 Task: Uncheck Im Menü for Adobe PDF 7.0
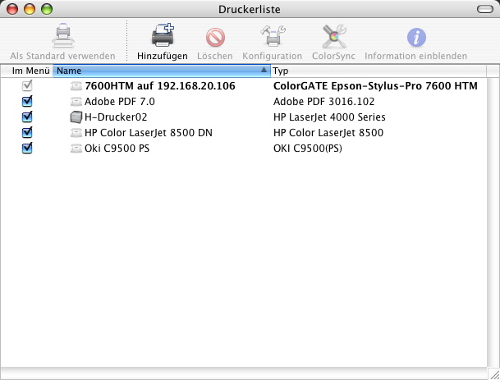pyautogui.click(x=27, y=102)
